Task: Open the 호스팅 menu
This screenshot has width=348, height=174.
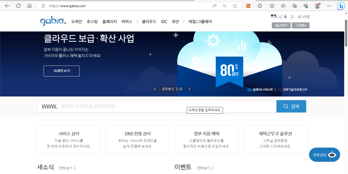Action: click(92, 22)
